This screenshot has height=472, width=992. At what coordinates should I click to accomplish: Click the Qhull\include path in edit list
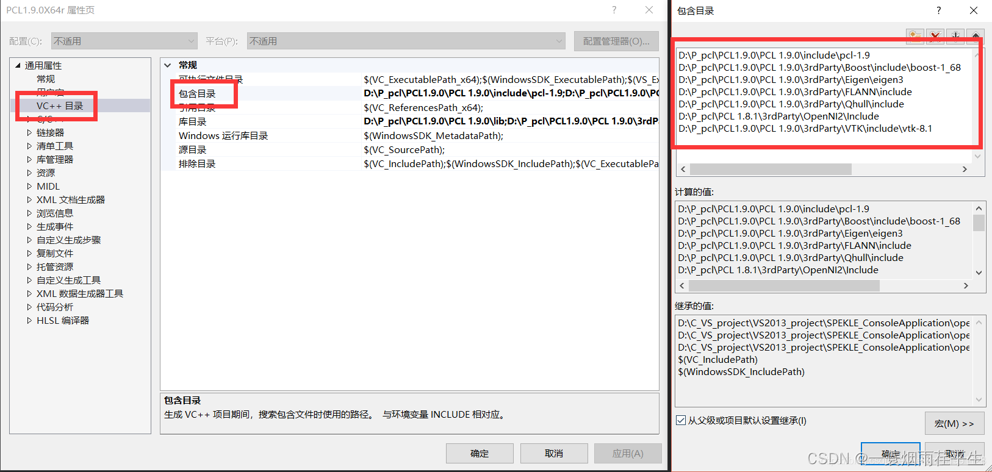tap(791, 104)
